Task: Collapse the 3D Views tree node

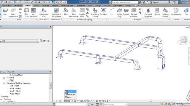Action: (4, 78)
